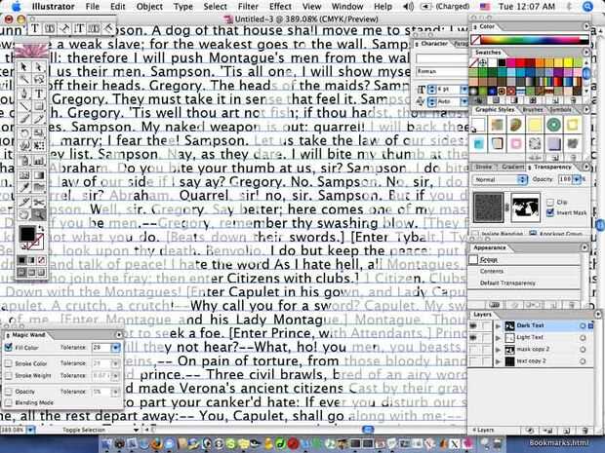Select the Scale tool
Image resolution: width=605 pixels, height=453 pixels.
[x=39, y=133]
